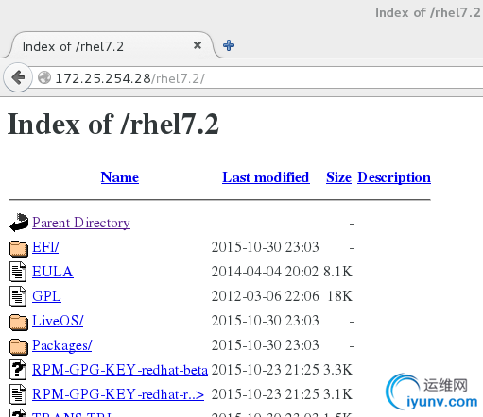Screen dimensions: 483x417
Task: Click the GPL size 18K
Action: point(339,296)
